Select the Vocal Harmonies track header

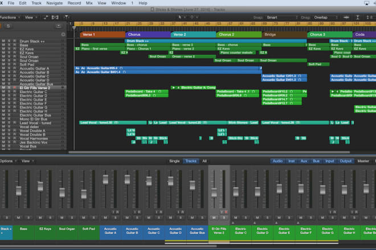coord(34,138)
